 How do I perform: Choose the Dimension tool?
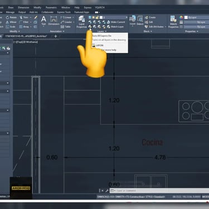tap(54, 21)
